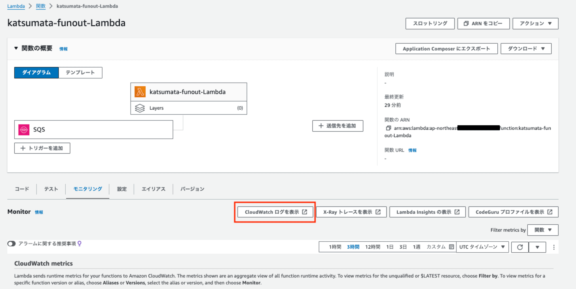576x289 pixels.
Task: Select the テンプレート view tab
Action: [x=80, y=72]
